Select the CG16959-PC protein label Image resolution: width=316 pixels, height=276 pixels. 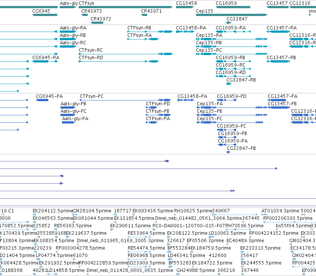click(x=232, y=126)
